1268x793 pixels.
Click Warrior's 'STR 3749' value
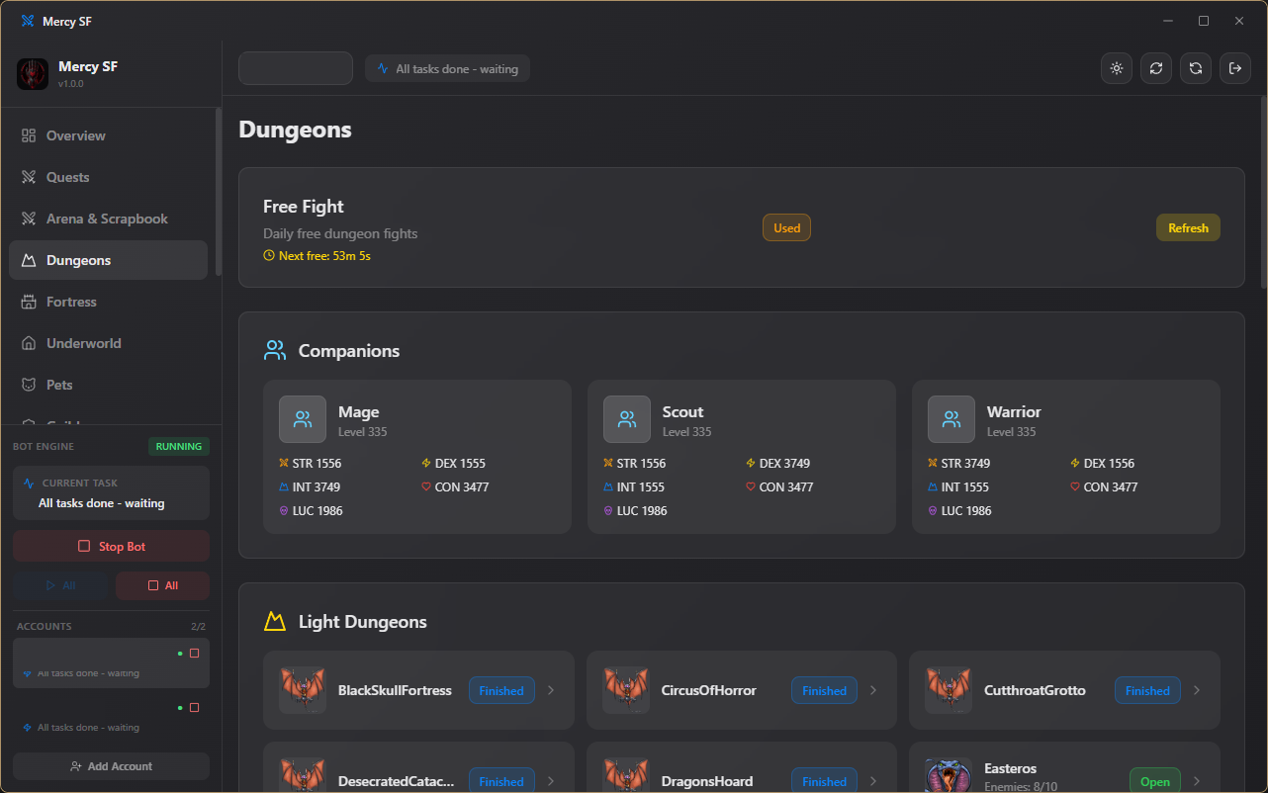(x=965, y=463)
